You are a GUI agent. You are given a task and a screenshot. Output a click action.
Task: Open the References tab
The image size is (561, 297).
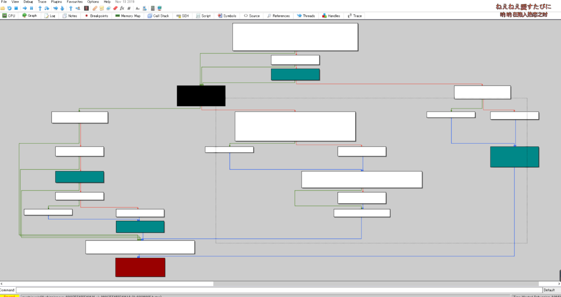click(x=278, y=16)
